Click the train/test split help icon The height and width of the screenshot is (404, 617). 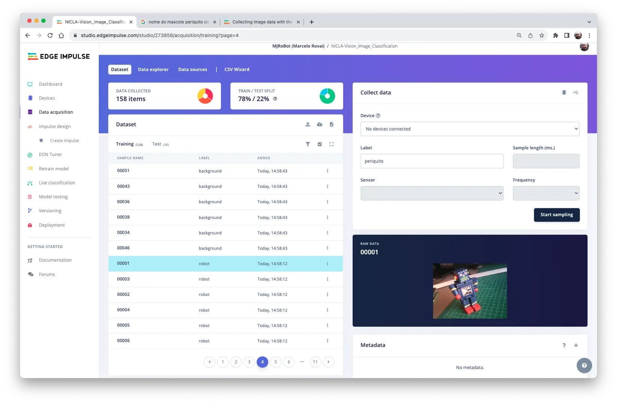point(275,99)
